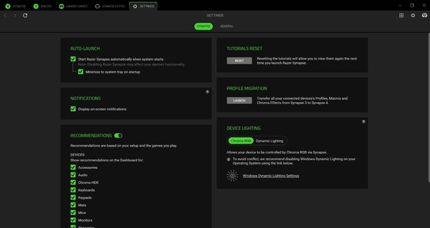Click the forward navigation arrow
The width and height of the screenshot is (430, 228).
[15, 16]
